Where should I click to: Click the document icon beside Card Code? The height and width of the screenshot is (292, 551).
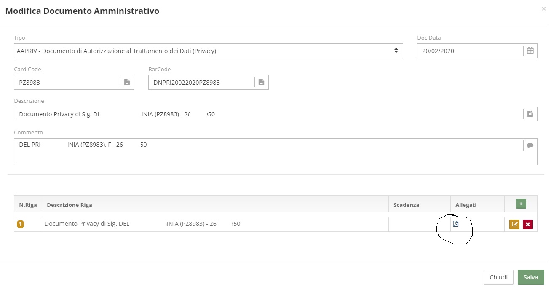[x=127, y=82]
